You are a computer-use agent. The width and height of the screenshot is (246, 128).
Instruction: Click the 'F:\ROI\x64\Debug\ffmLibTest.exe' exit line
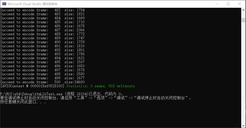click(x=61, y=94)
